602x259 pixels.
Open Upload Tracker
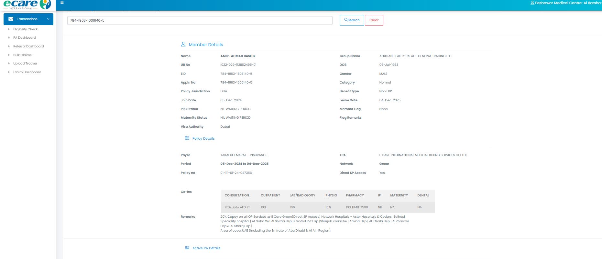pyautogui.click(x=25, y=64)
